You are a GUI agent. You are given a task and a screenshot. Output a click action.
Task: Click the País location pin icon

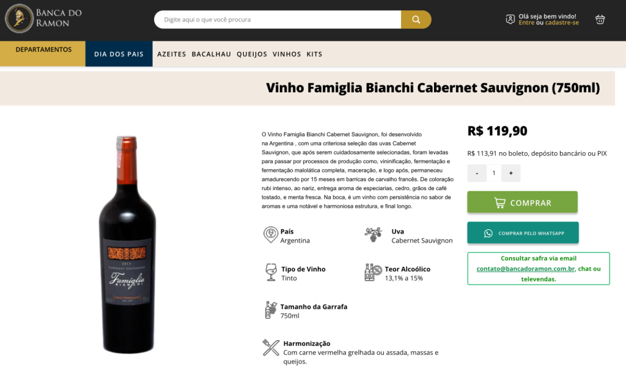pos(270,235)
